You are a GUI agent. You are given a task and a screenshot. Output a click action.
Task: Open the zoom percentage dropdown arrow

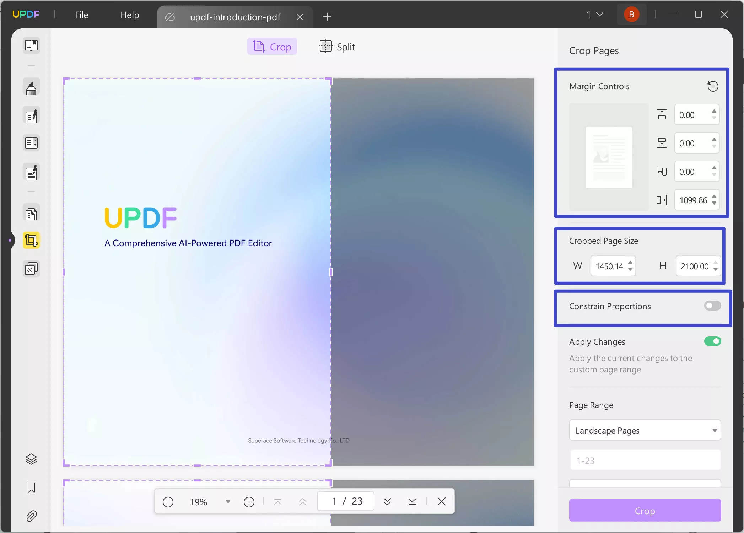(x=228, y=502)
